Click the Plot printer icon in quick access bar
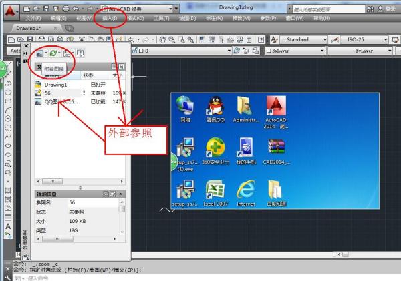This screenshot has height=281, width=401. pos(65,9)
